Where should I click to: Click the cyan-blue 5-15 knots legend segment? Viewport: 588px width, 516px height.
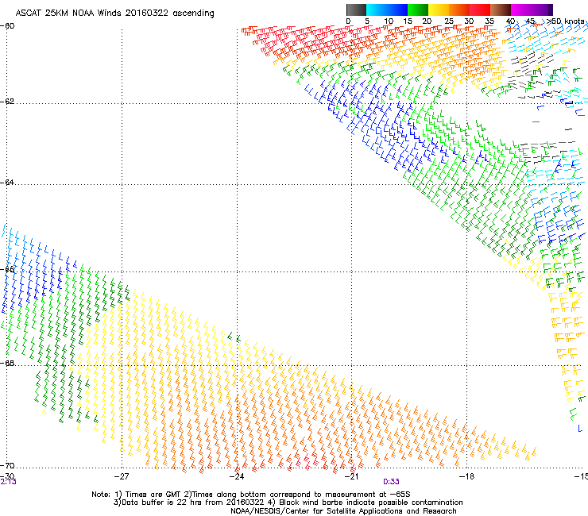387,10
